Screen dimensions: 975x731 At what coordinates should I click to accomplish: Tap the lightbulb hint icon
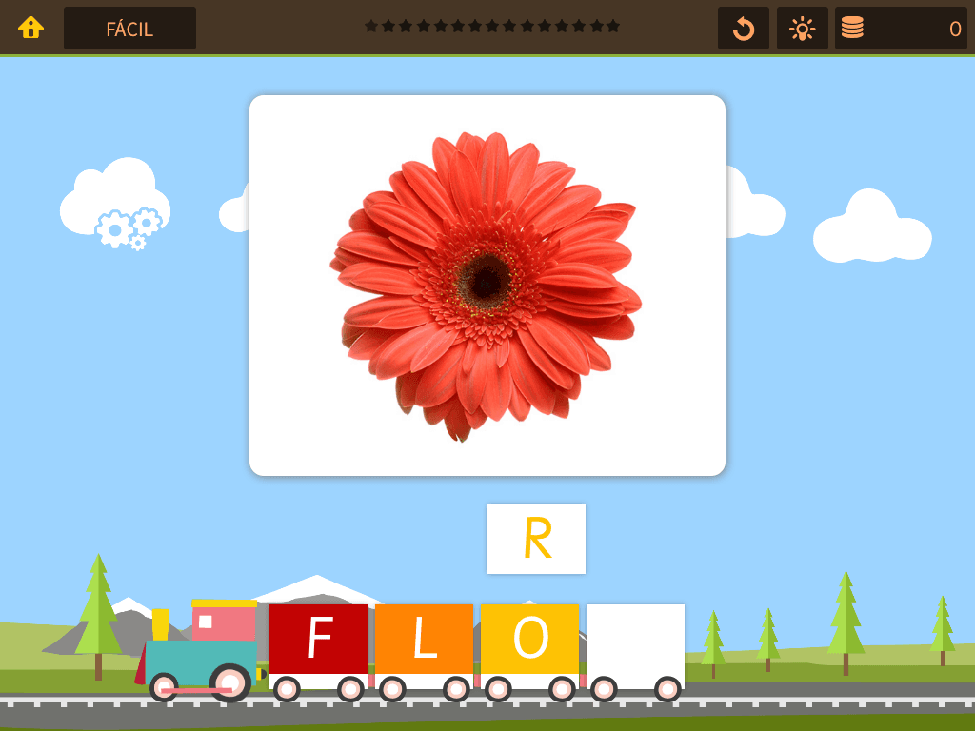[x=802, y=29]
